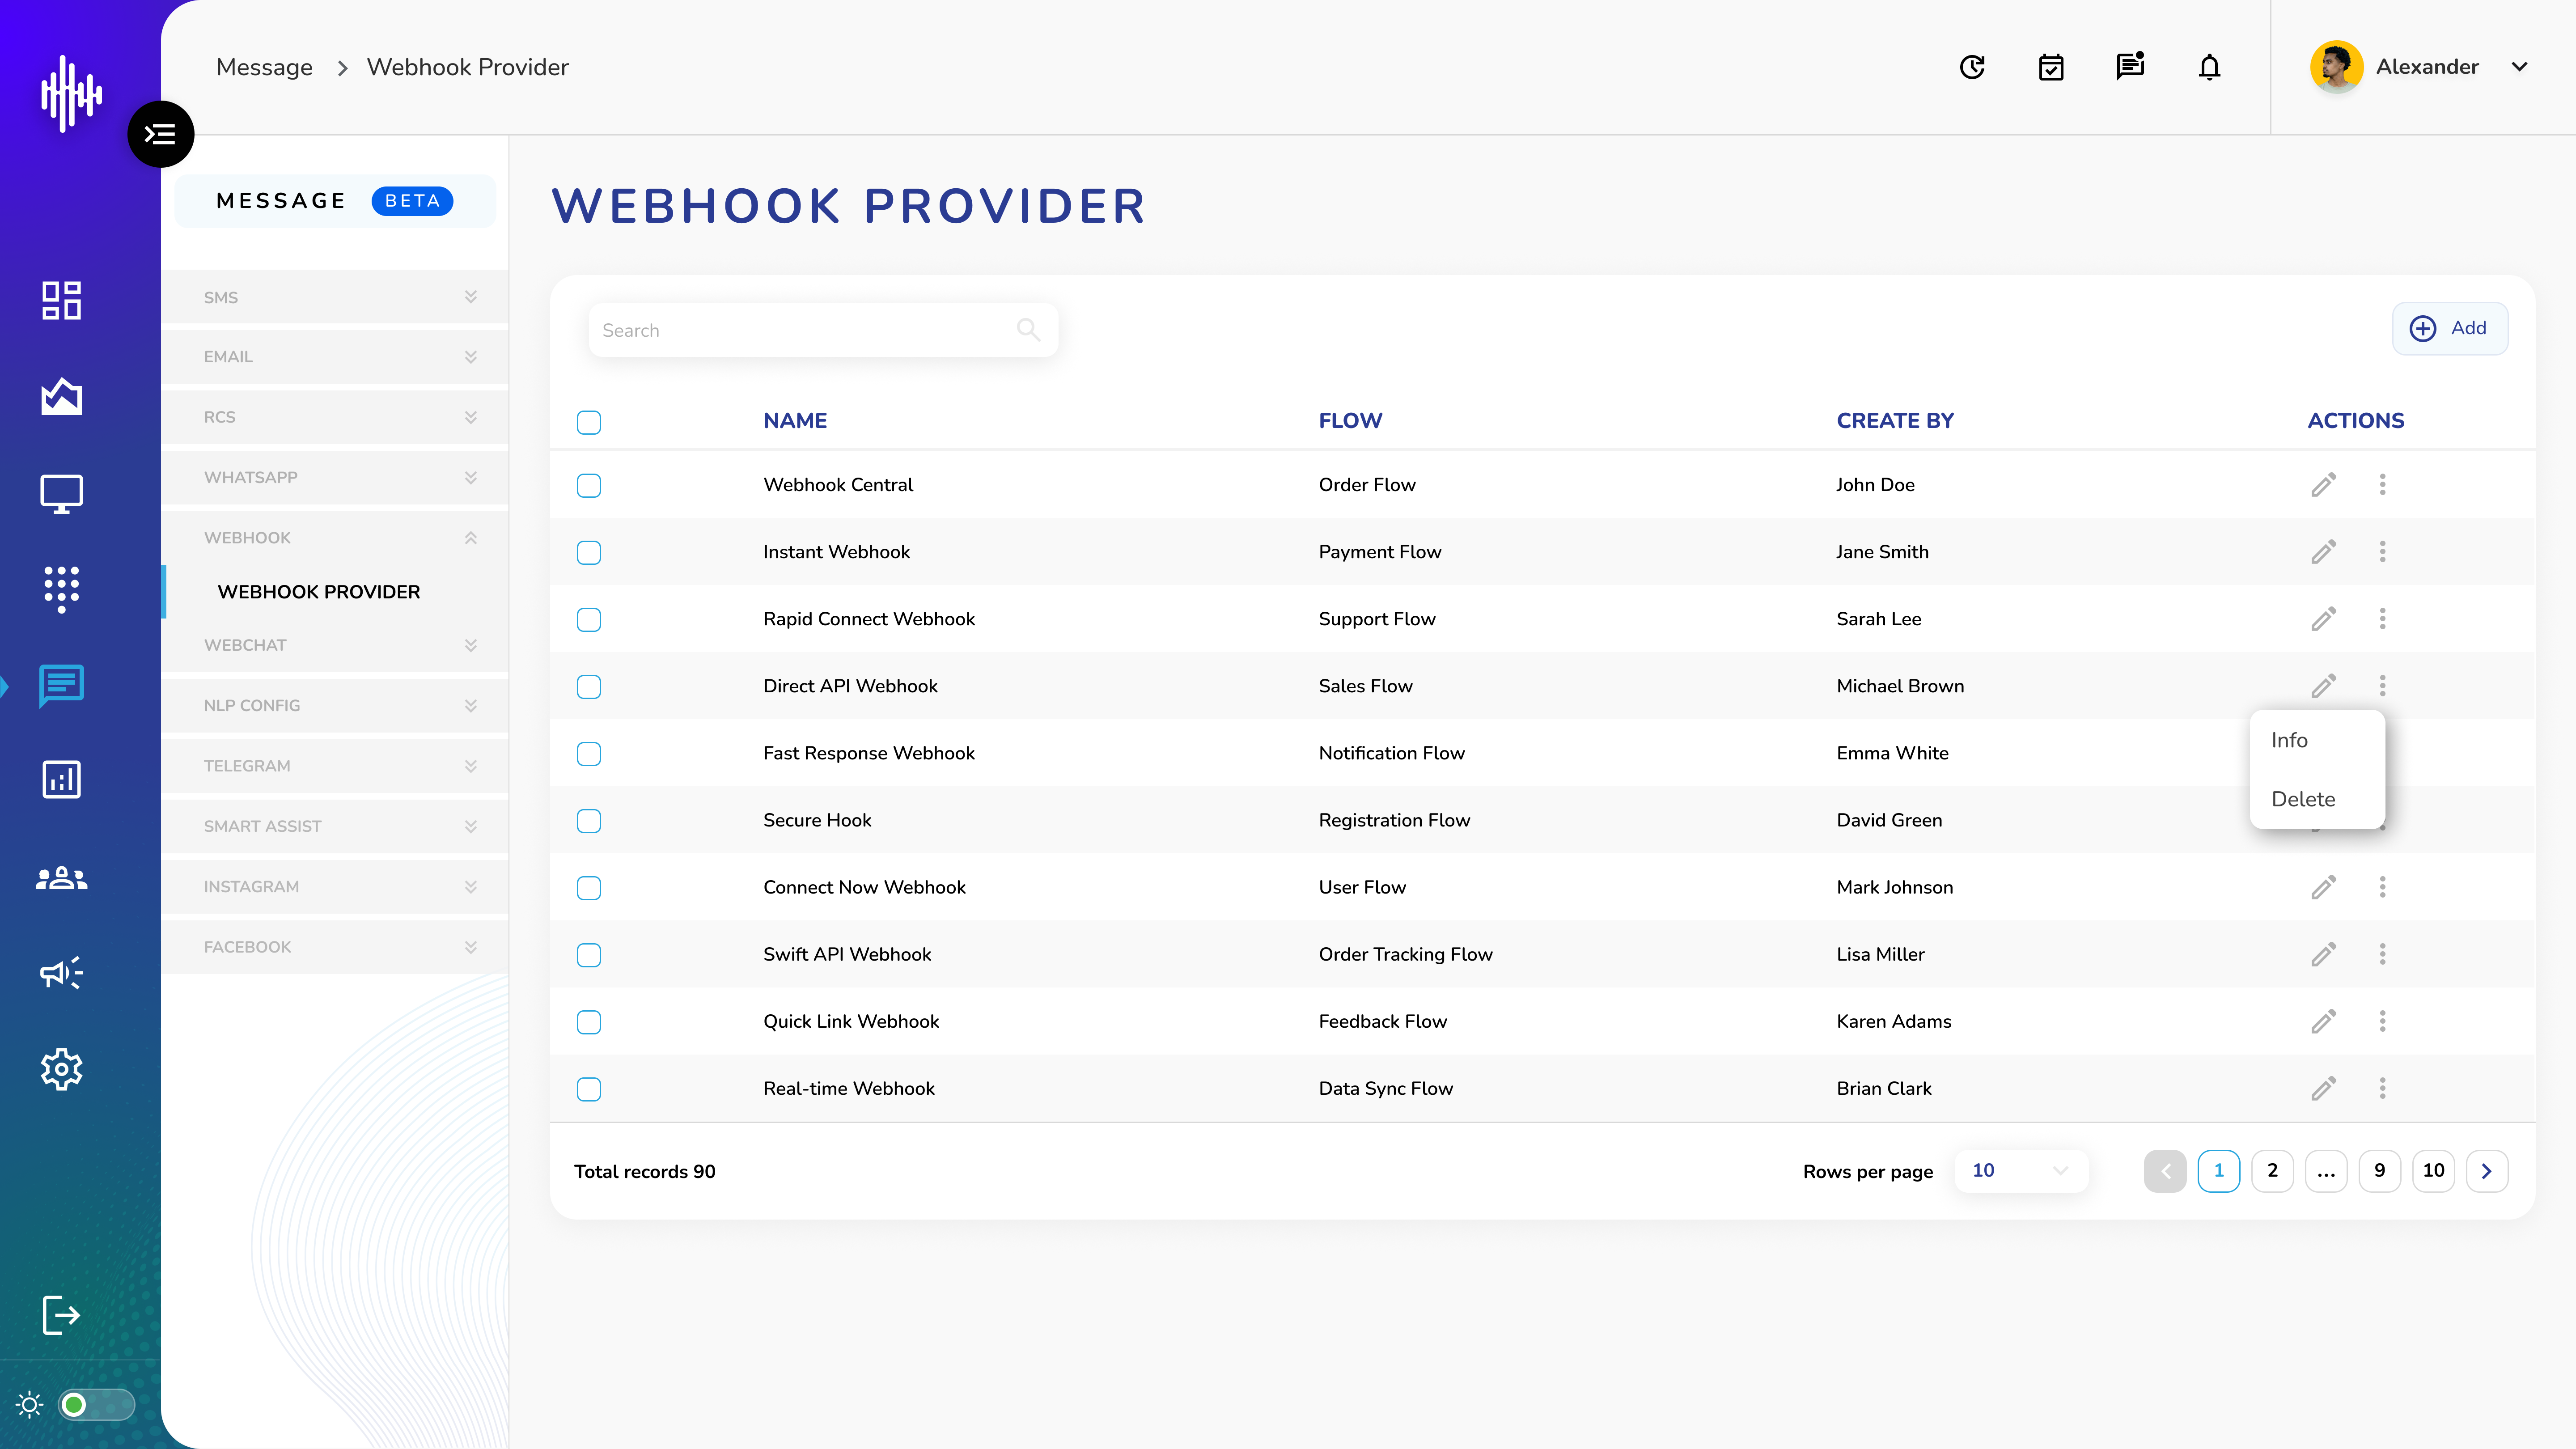Expand the NLP CONFIG menu section
Screen dimensions: 2576x1449
[x=335, y=706]
